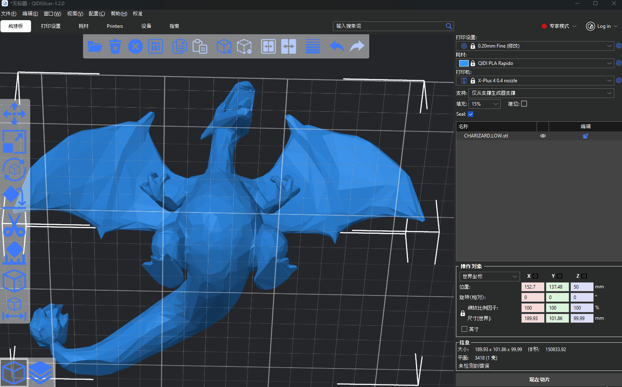Undo with the left arrow icon
The image size is (622, 387).
(x=337, y=46)
